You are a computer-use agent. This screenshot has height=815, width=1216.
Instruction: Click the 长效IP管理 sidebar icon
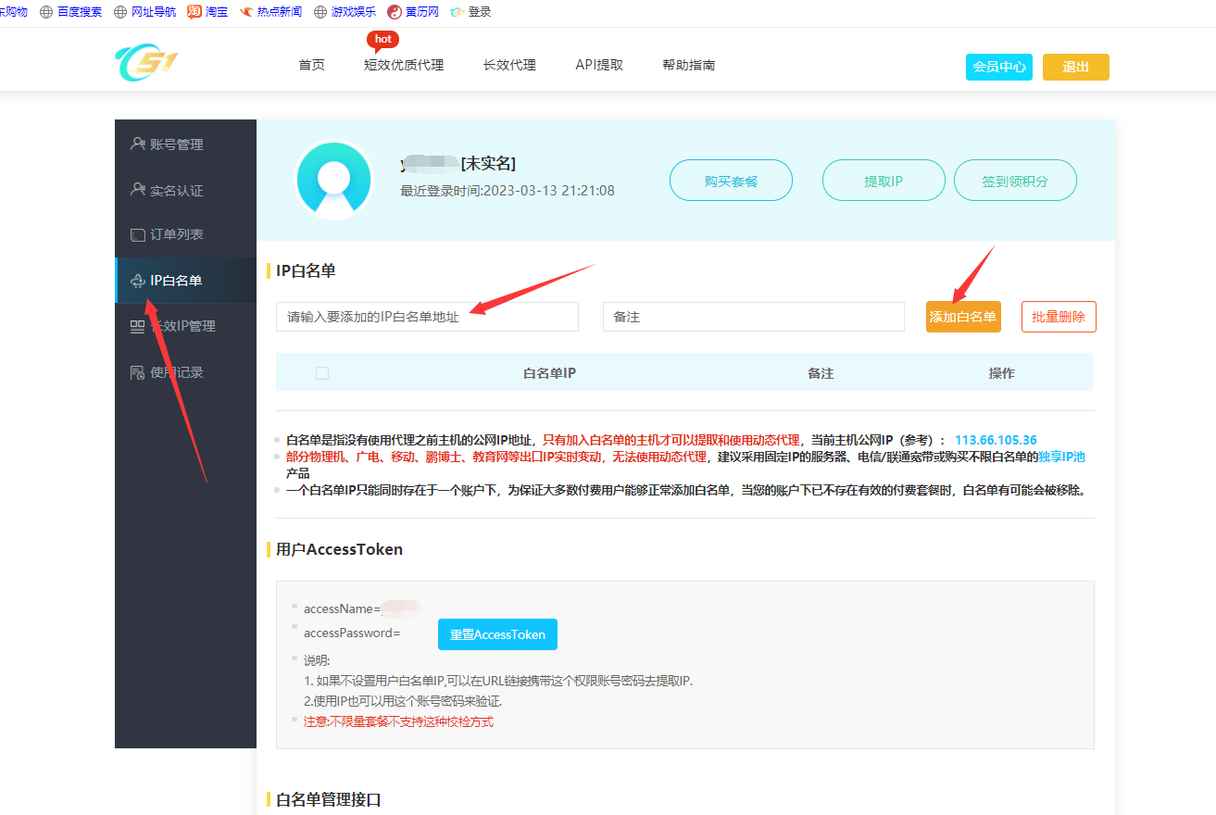click(x=138, y=326)
